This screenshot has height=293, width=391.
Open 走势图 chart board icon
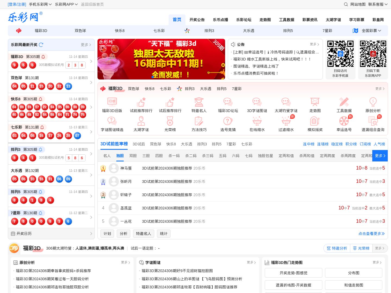click(x=315, y=102)
